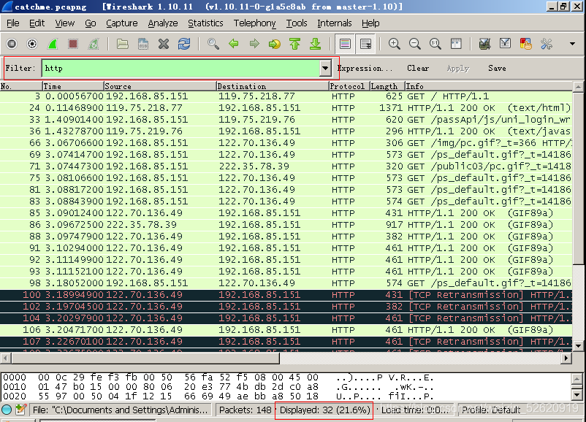Click the Expression... button
The height and width of the screenshot is (422, 586).
coord(365,69)
